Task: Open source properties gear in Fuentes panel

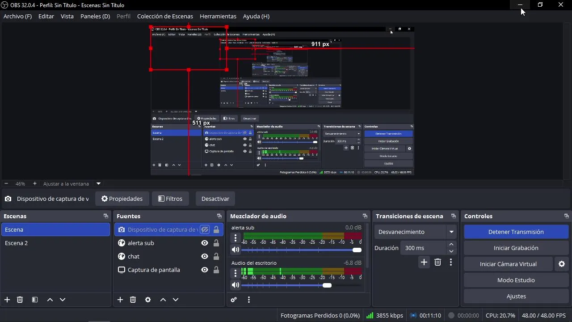Action: click(148, 300)
